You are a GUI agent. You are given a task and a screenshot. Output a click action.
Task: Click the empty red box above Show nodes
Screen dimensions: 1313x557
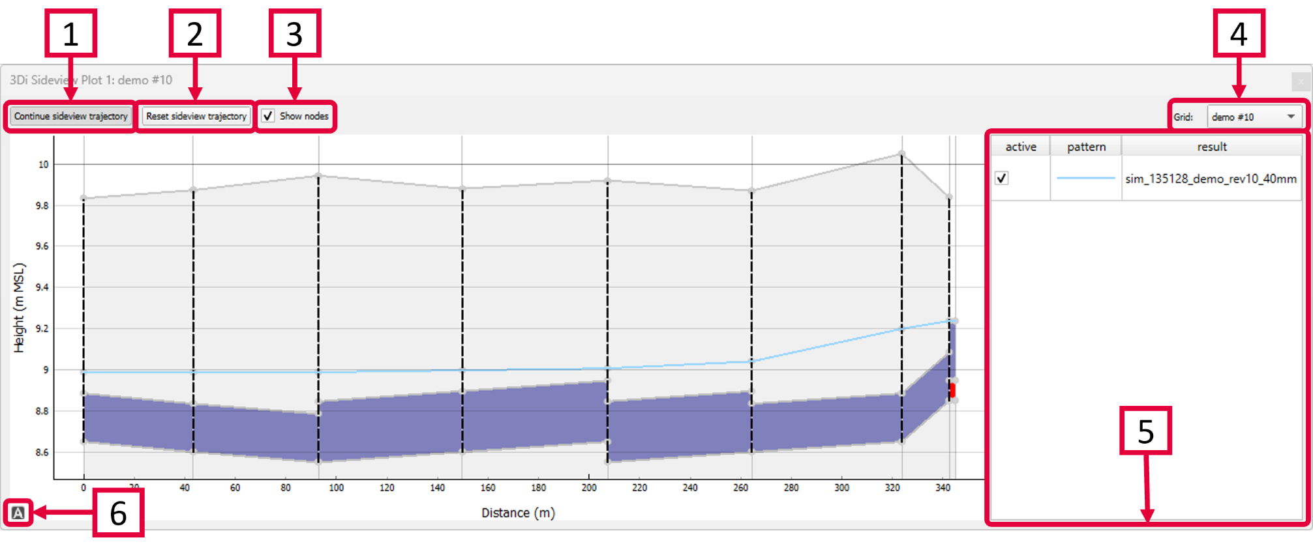tap(295, 33)
